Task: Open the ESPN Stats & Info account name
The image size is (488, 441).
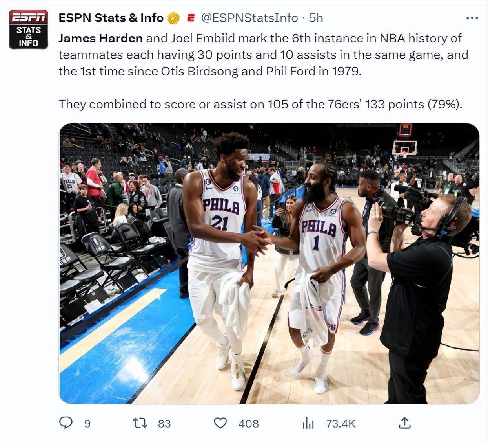Action: pos(111,18)
